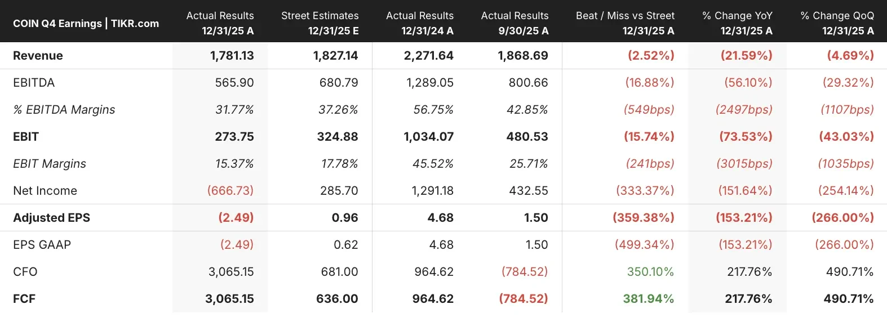
Task: Click the Adjusted EPS miss value (359.38%)
Action: (x=644, y=218)
